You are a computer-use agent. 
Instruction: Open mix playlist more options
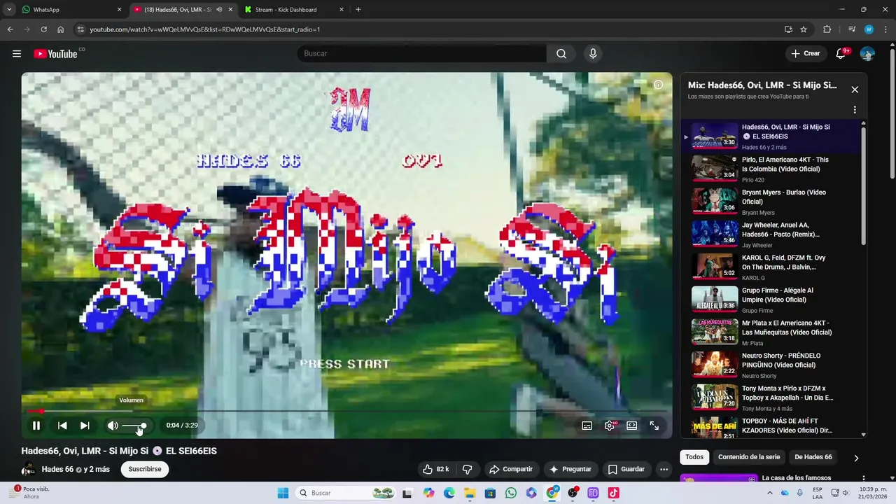(x=855, y=110)
